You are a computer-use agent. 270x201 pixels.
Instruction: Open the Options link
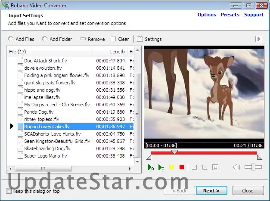(x=207, y=15)
